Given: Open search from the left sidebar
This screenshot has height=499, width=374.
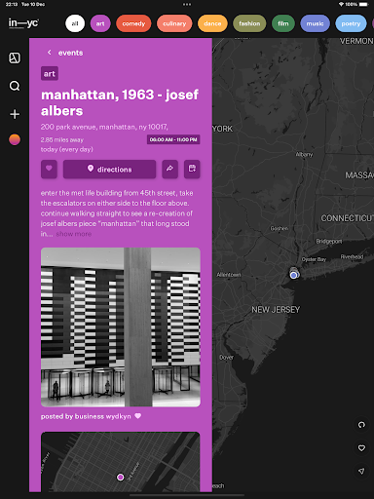Looking at the screenshot, I should pyautogui.click(x=15, y=86).
